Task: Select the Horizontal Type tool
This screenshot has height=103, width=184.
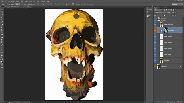Action: tap(2, 47)
